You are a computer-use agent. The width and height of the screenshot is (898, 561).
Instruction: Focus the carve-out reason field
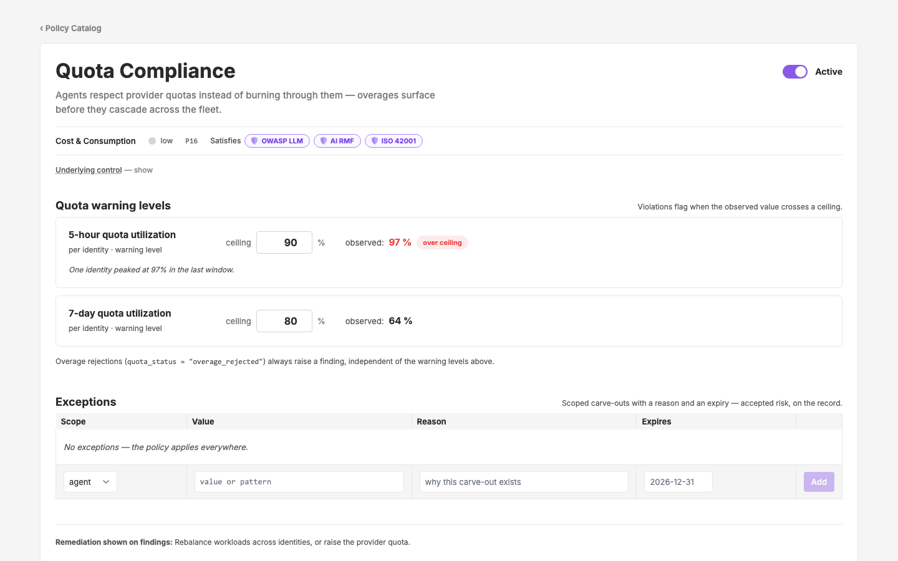524,482
